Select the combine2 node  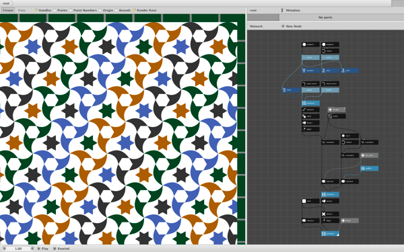pos(331,194)
